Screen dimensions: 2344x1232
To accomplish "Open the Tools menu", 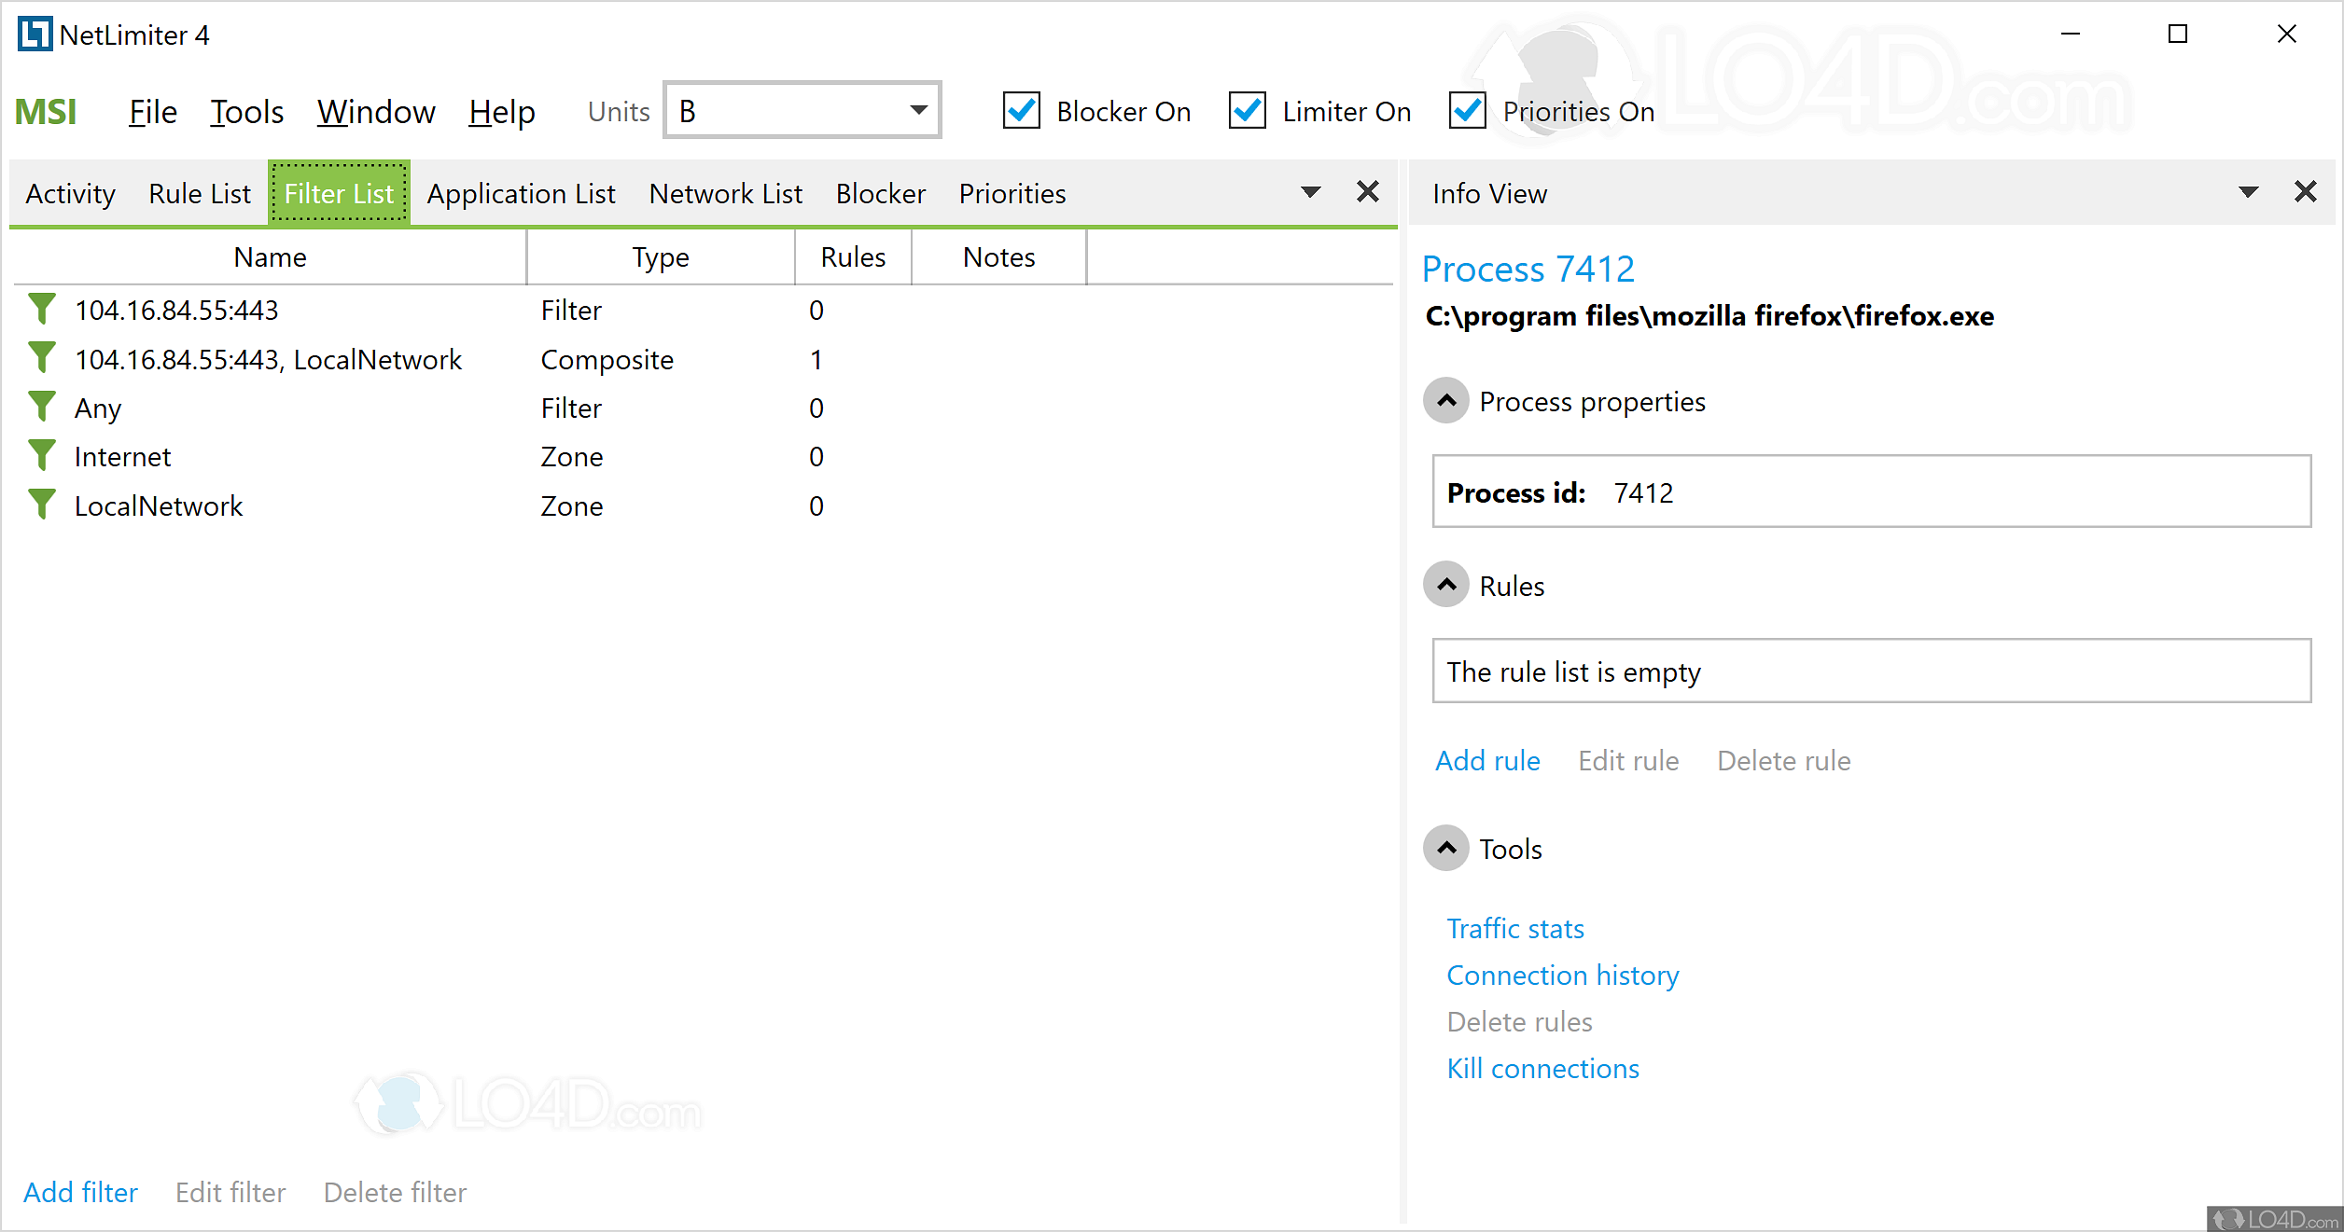I will pyautogui.click(x=246, y=111).
